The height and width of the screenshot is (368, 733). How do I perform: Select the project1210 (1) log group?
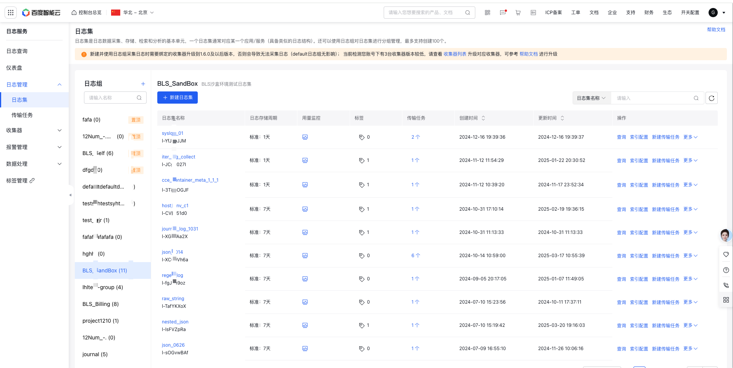[101, 321]
